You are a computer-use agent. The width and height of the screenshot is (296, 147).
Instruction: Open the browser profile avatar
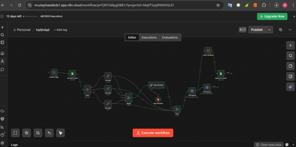[x=285, y=5]
